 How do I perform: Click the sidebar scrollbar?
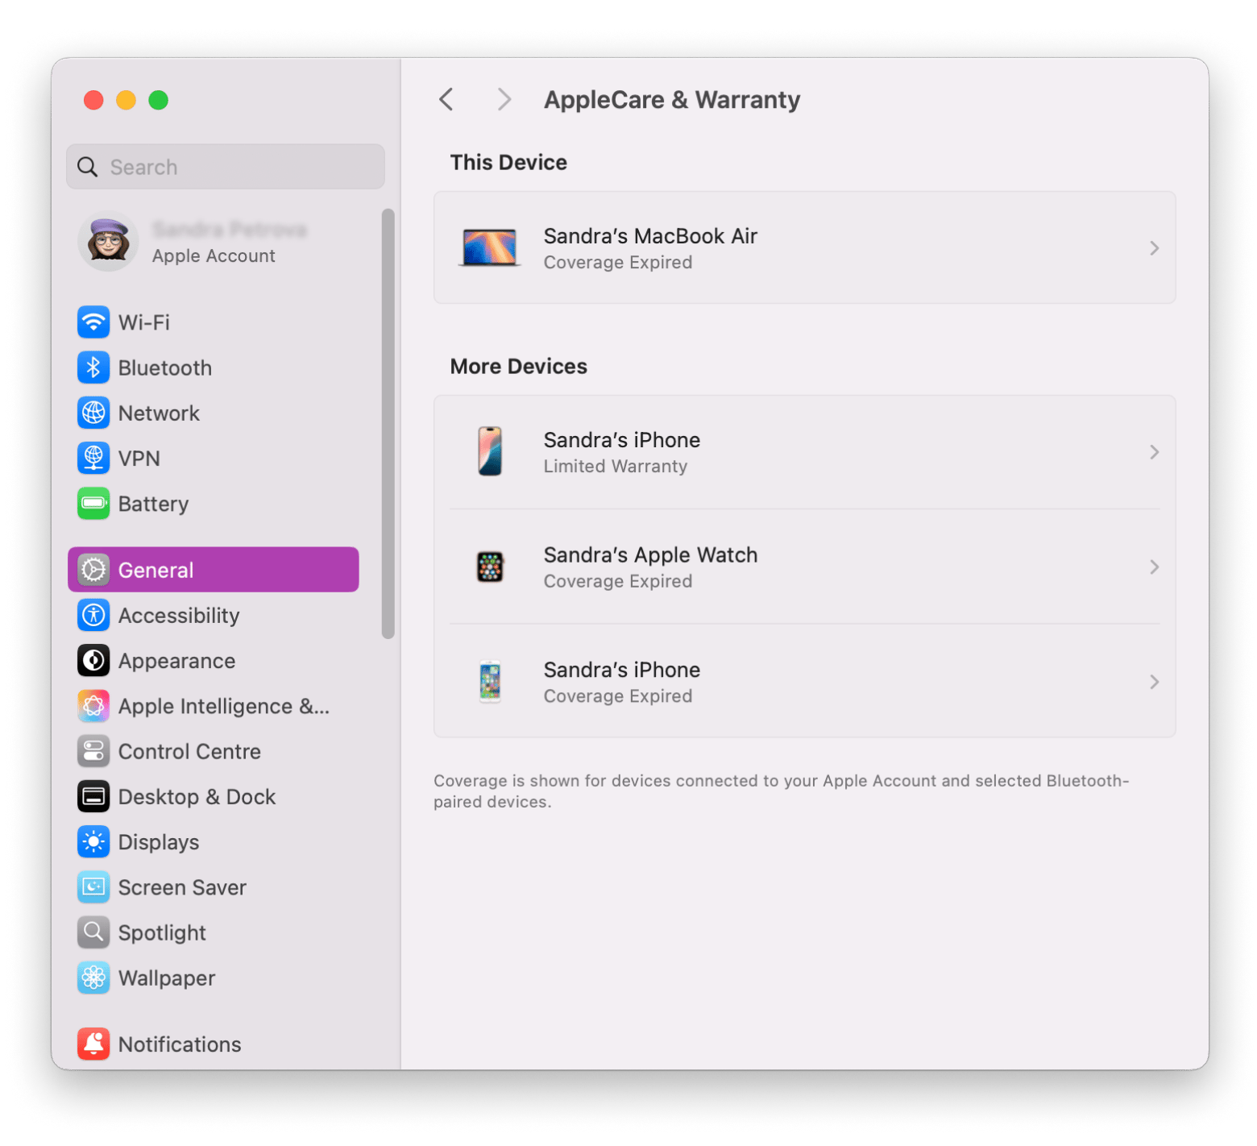[x=388, y=424]
